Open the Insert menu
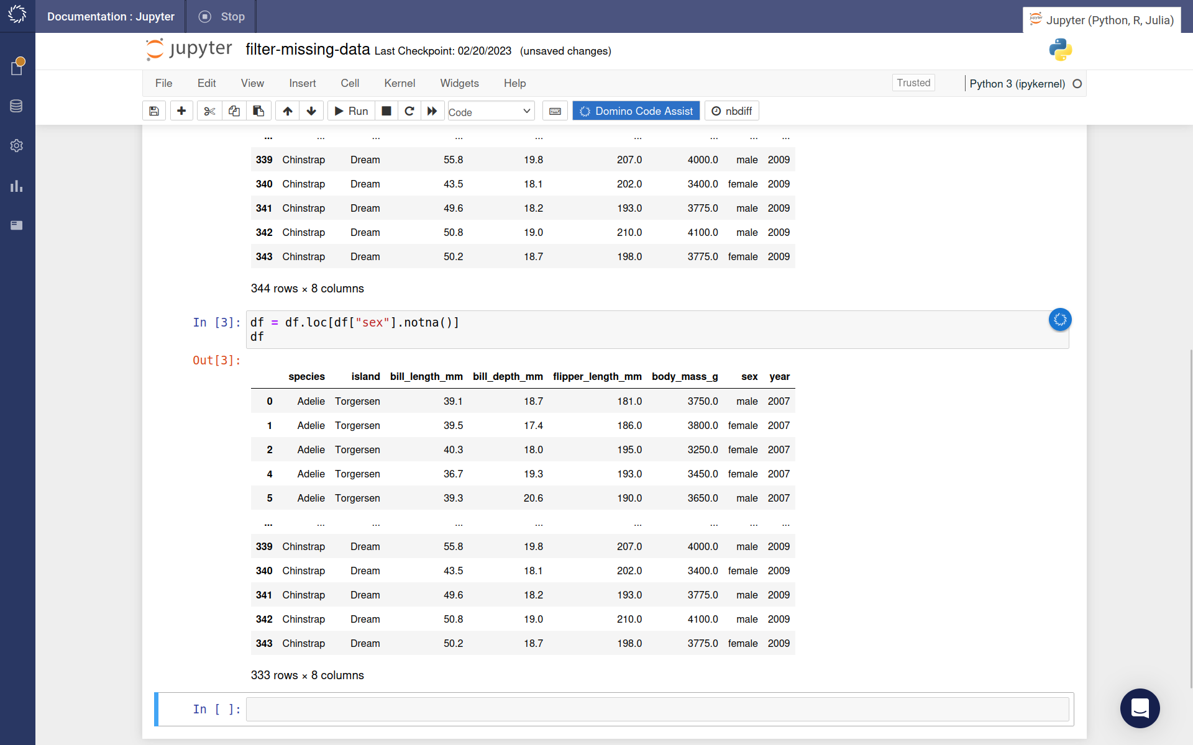 [302, 83]
